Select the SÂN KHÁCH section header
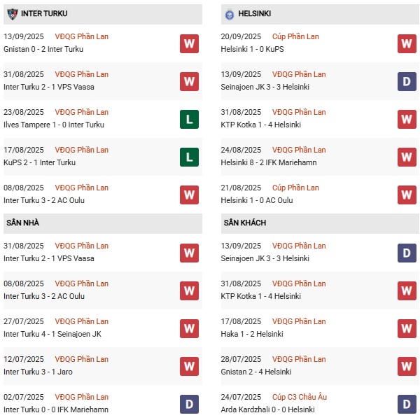The width and height of the screenshot is (420, 420). coord(320,223)
